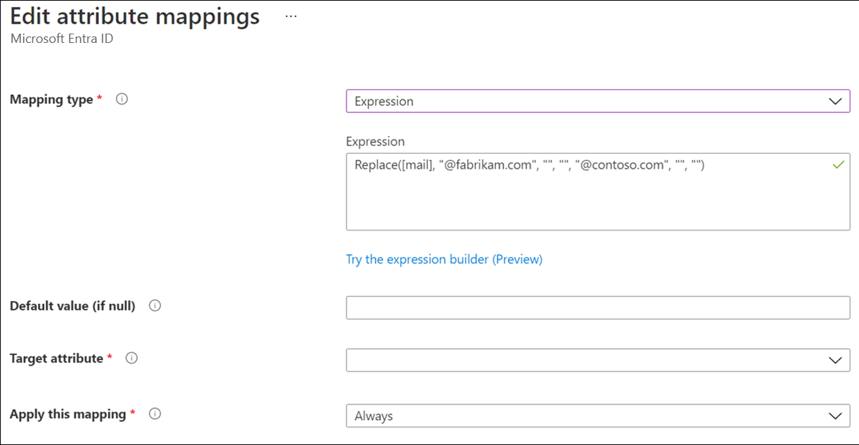Viewport: 859px width, 445px height.
Task: Select the Expression value in Mapping type
Action: 384,101
